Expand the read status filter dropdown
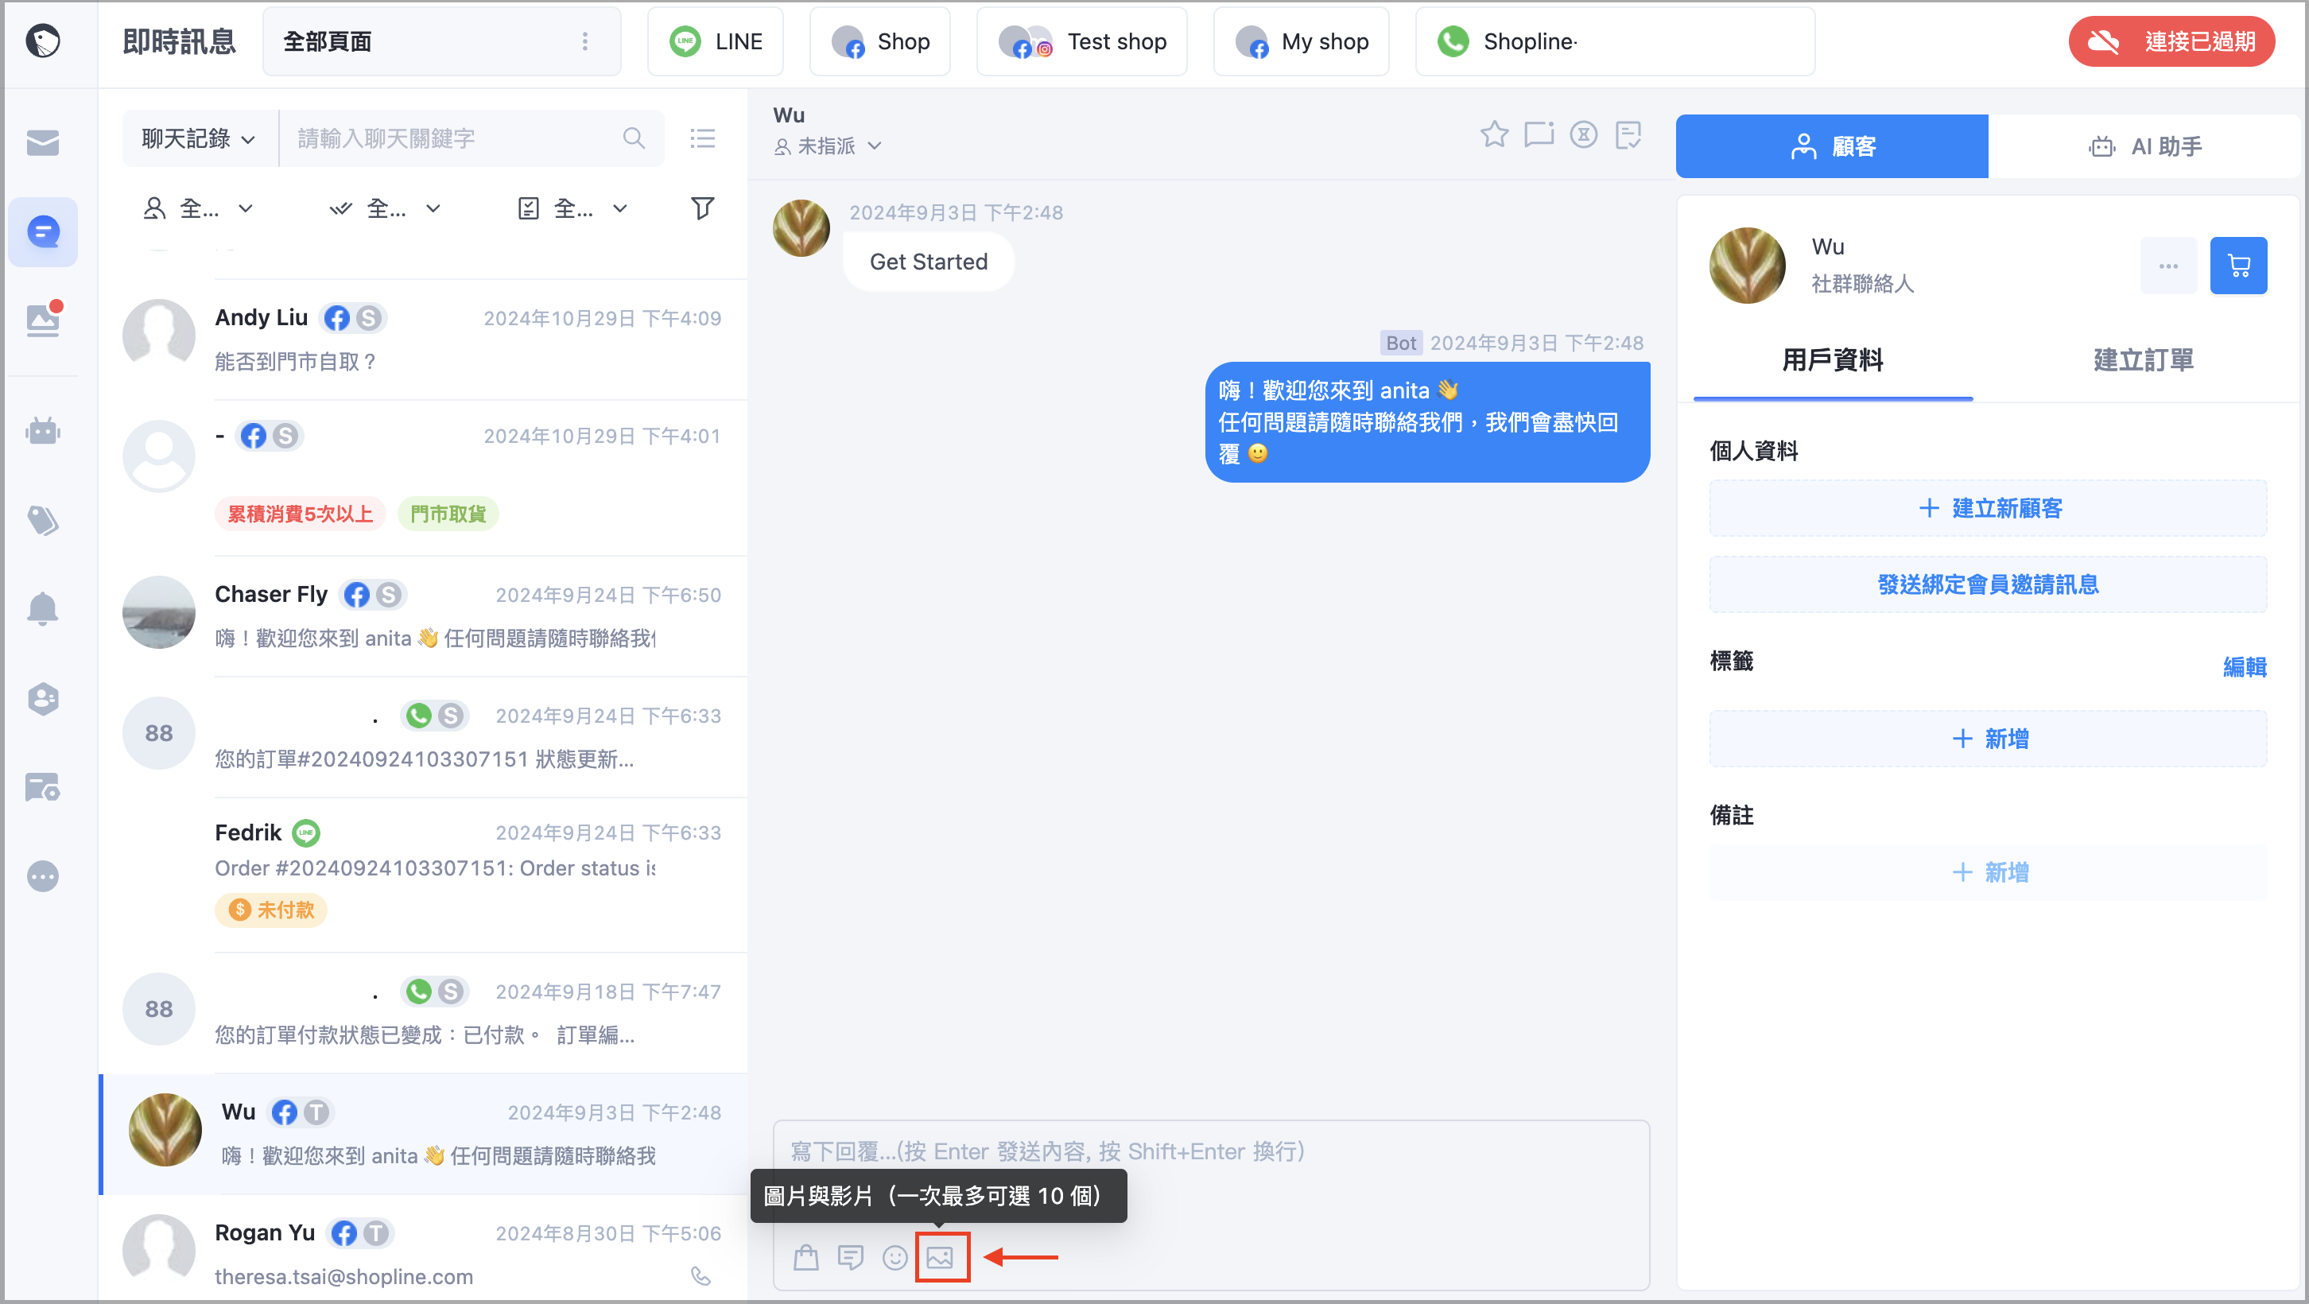Image resolution: width=2309 pixels, height=1304 pixels. (x=386, y=208)
